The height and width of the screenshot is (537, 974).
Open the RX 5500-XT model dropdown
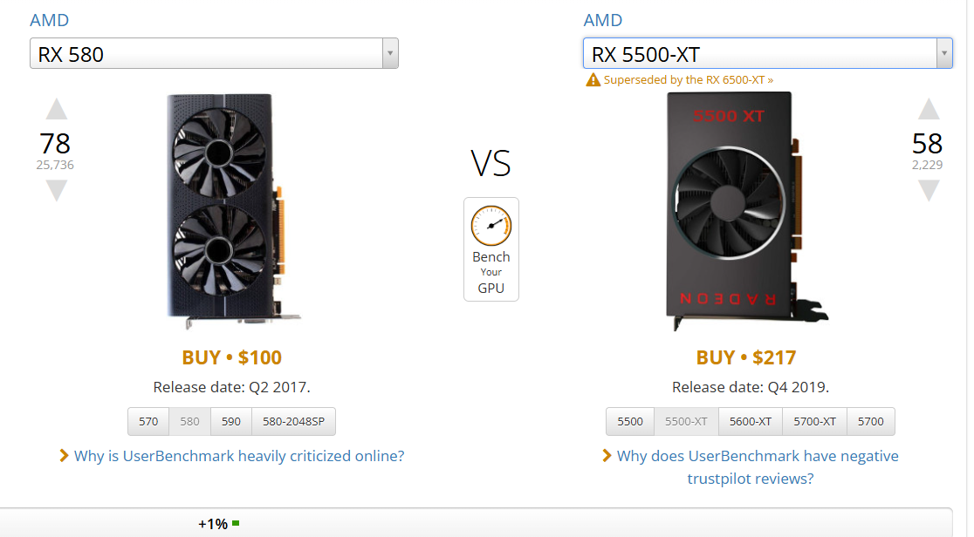pyautogui.click(x=943, y=54)
